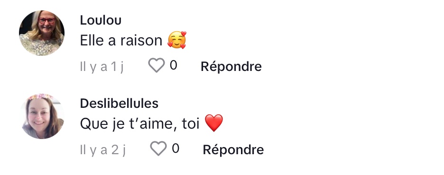Click the red heart emoji after 'toi'

[214, 123]
